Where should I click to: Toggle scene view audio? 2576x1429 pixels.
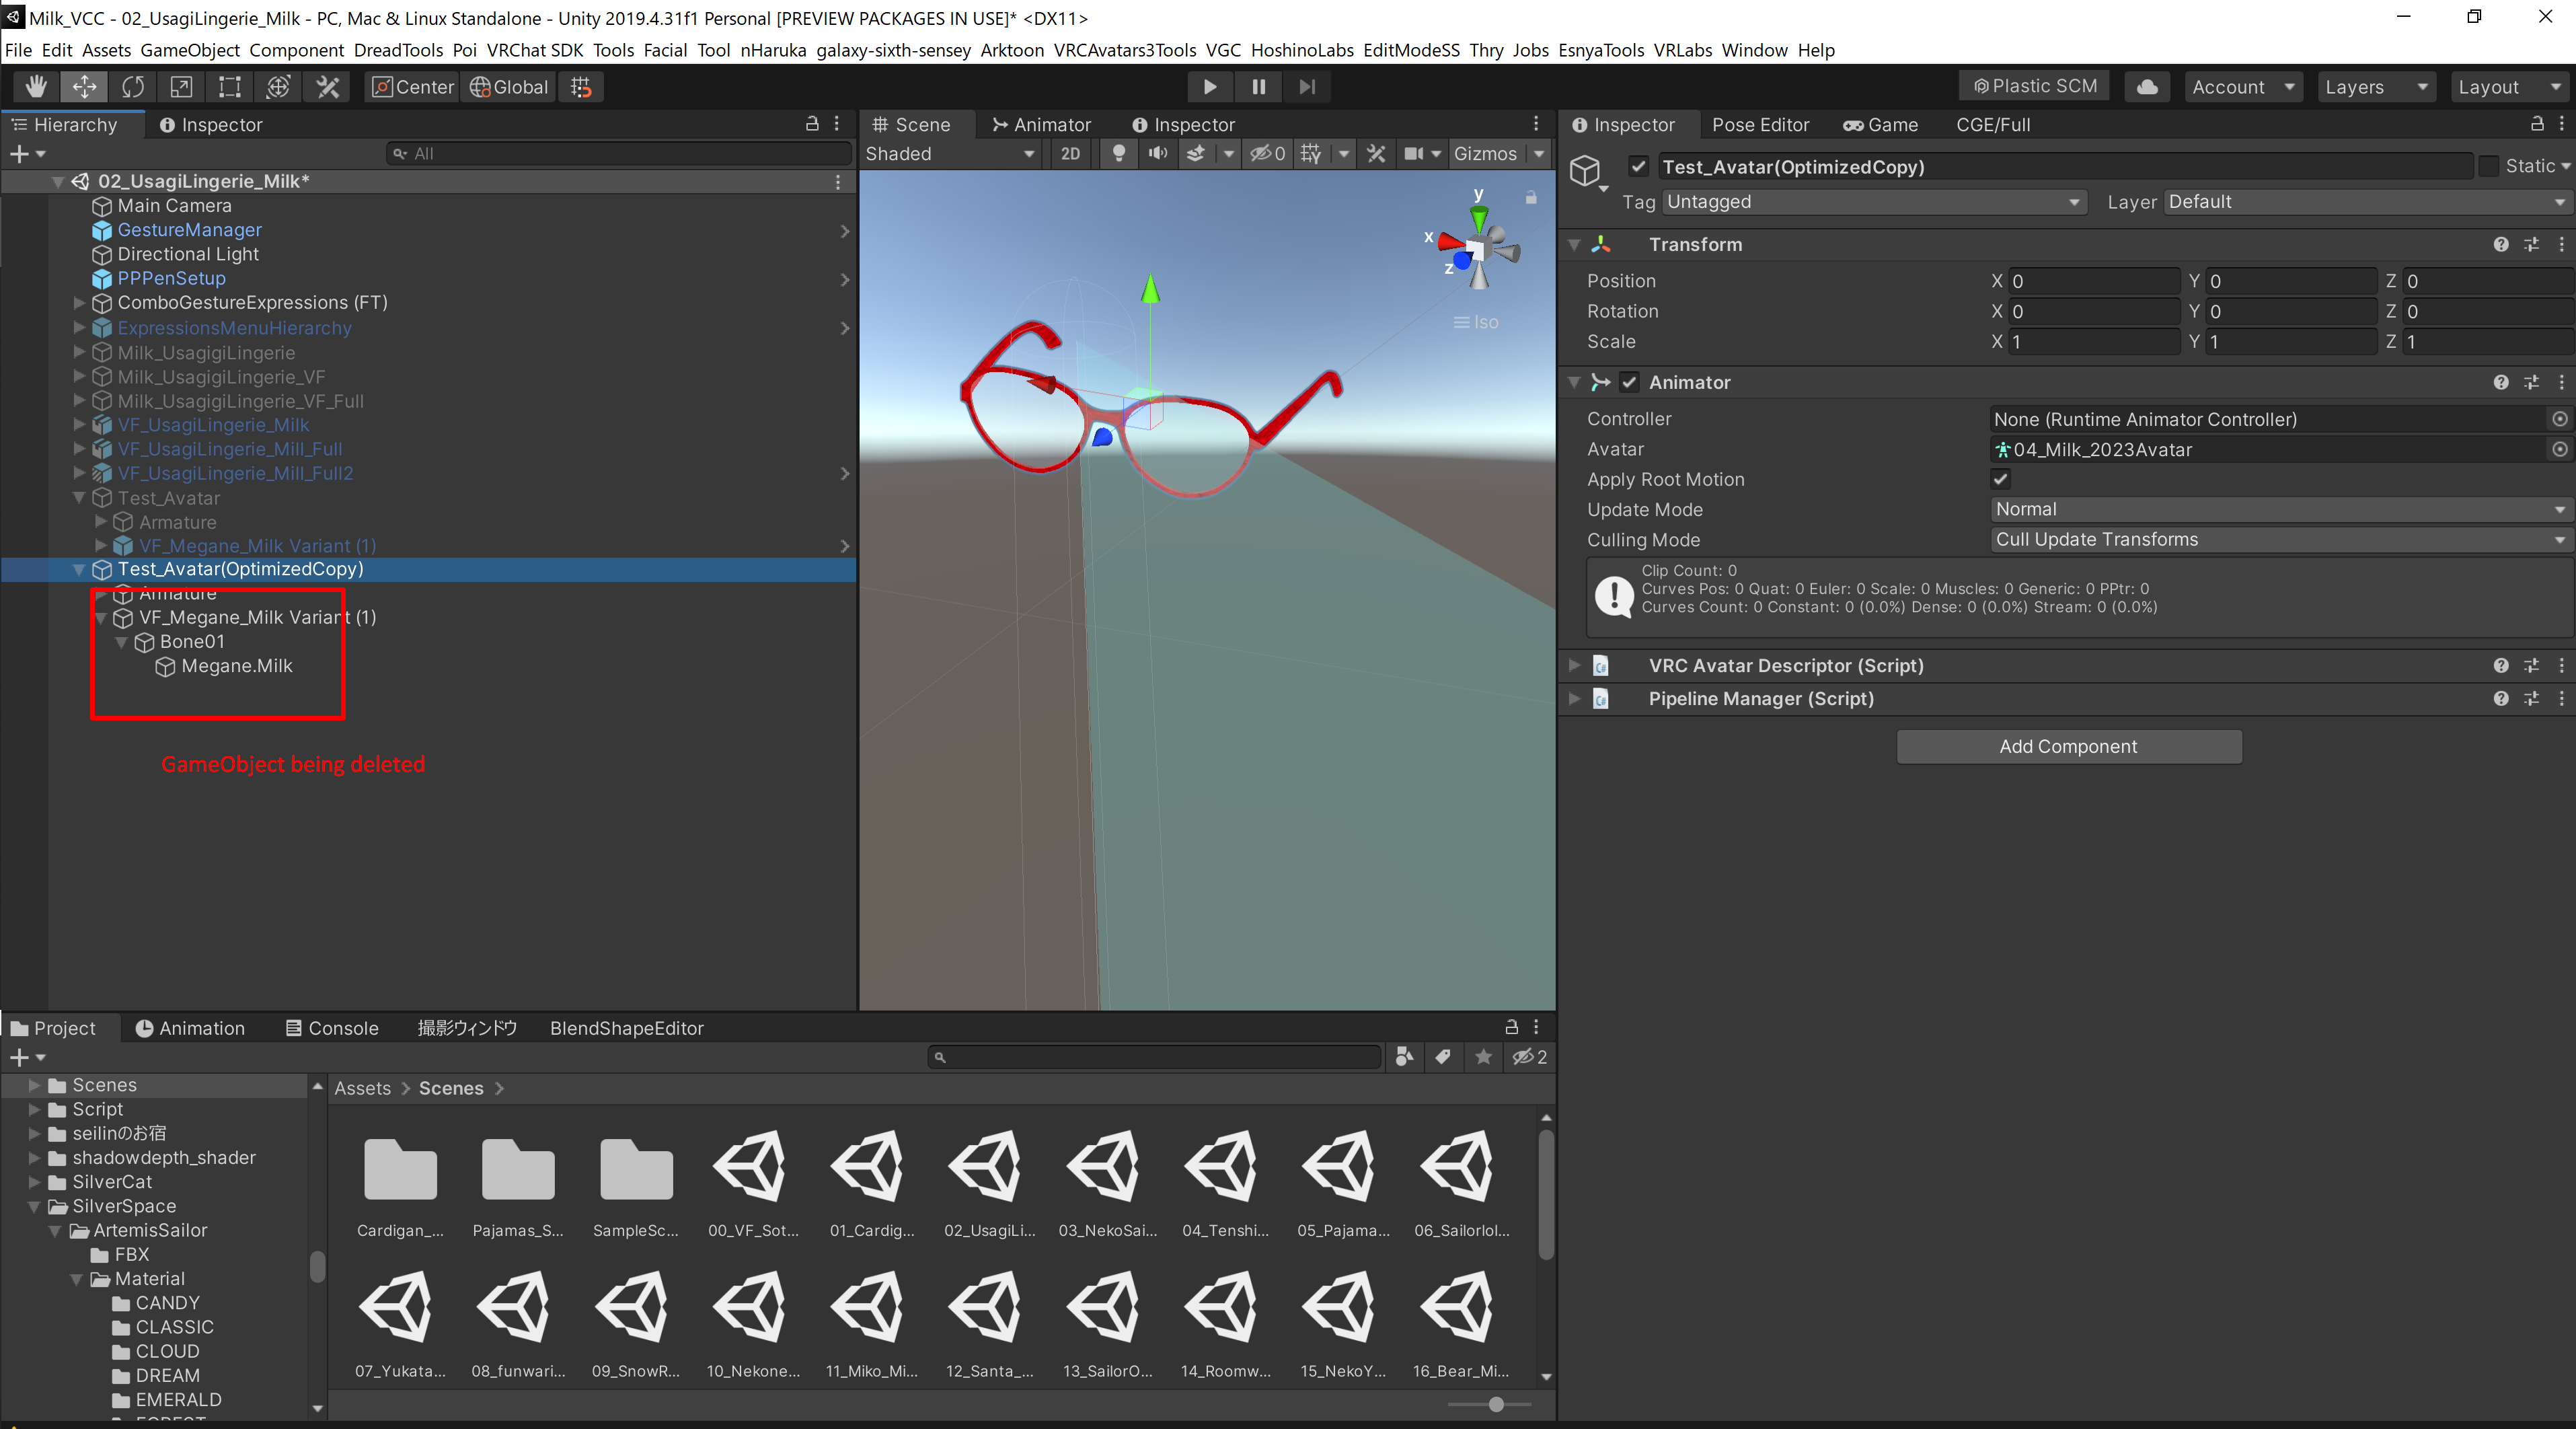(1158, 153)
